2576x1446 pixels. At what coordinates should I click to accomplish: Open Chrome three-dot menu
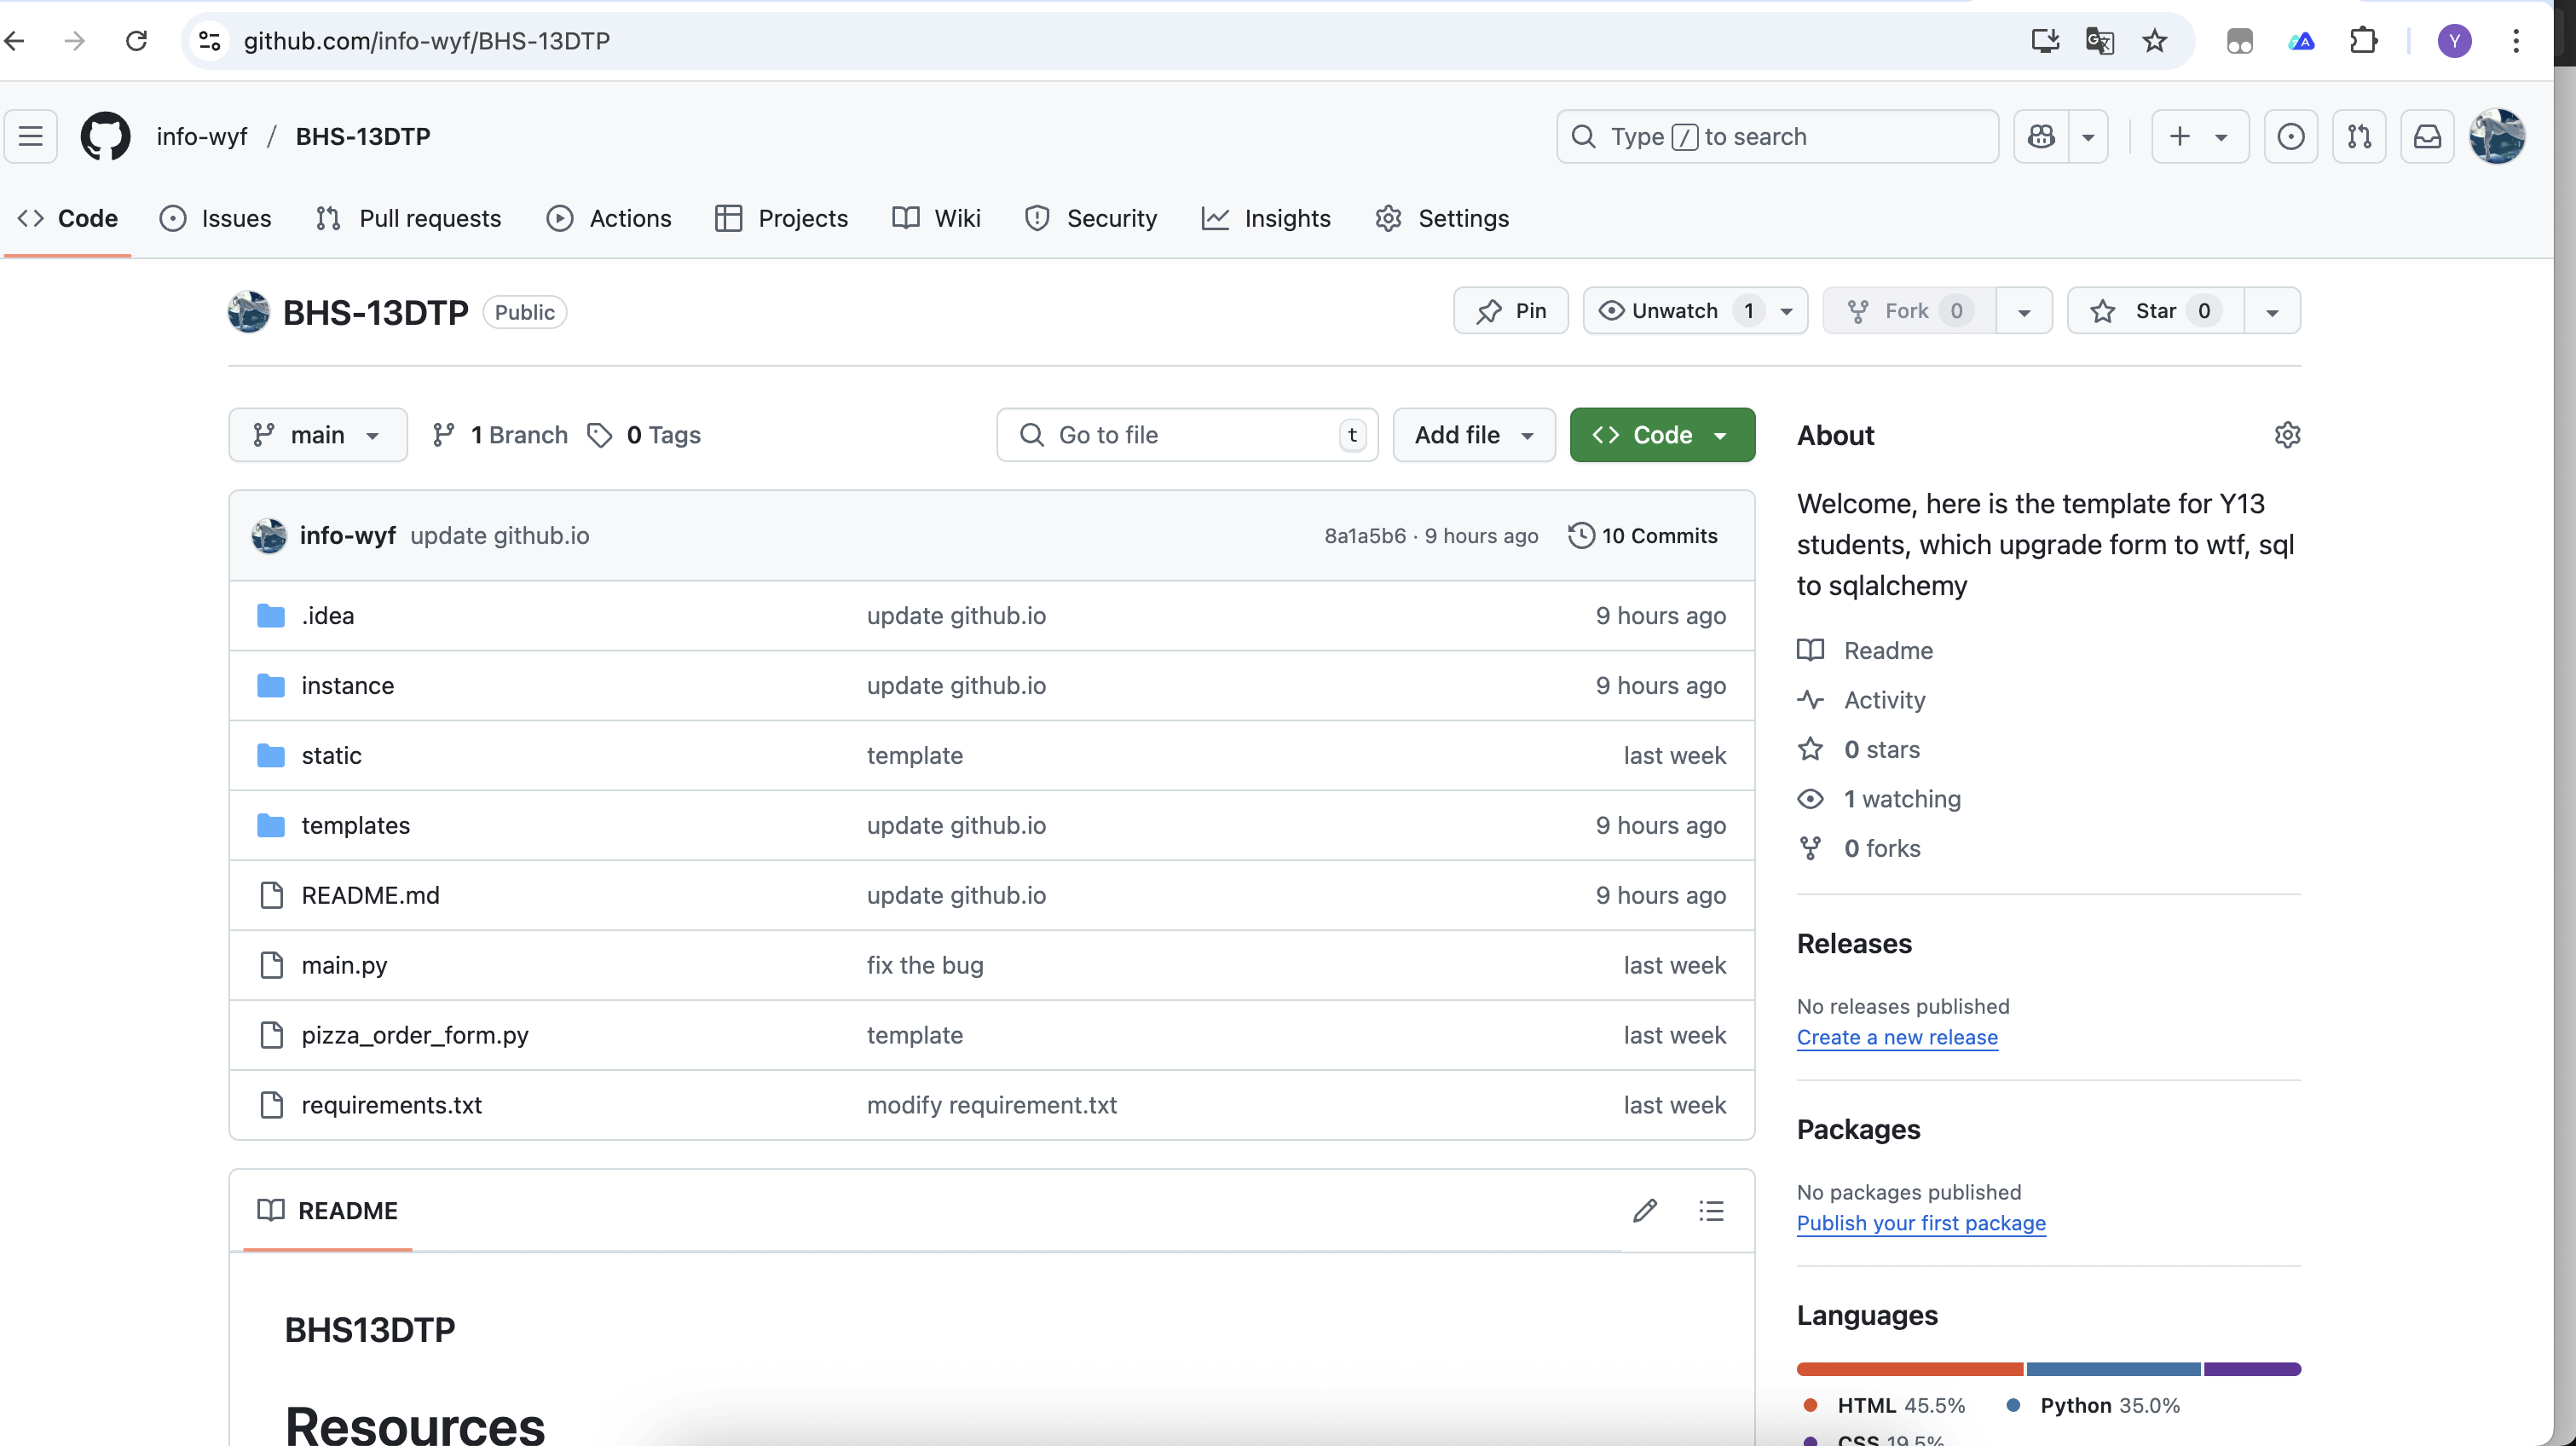point(2515,41)
